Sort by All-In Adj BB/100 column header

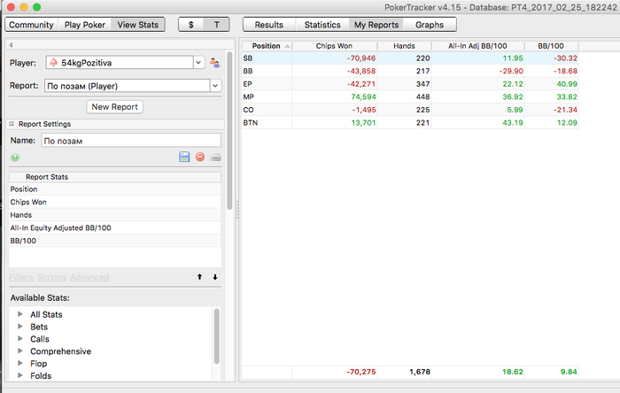point(477,46)
